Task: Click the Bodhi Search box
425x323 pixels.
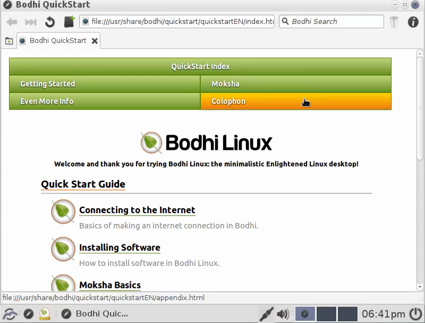Action: pos(331,21)
